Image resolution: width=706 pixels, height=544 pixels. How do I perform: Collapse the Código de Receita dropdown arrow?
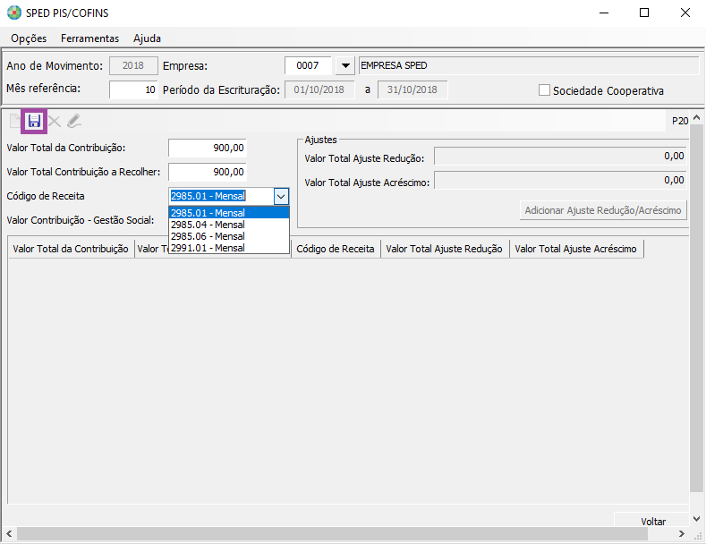281,196
